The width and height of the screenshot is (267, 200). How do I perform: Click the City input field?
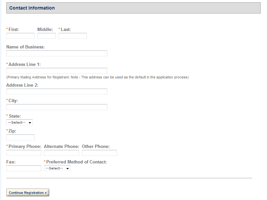coord(57,107)
